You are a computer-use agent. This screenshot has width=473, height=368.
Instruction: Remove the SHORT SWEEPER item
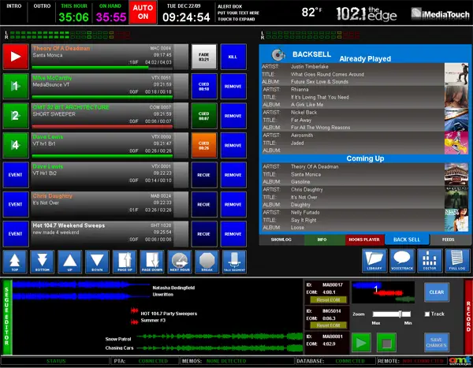[233, 116]
